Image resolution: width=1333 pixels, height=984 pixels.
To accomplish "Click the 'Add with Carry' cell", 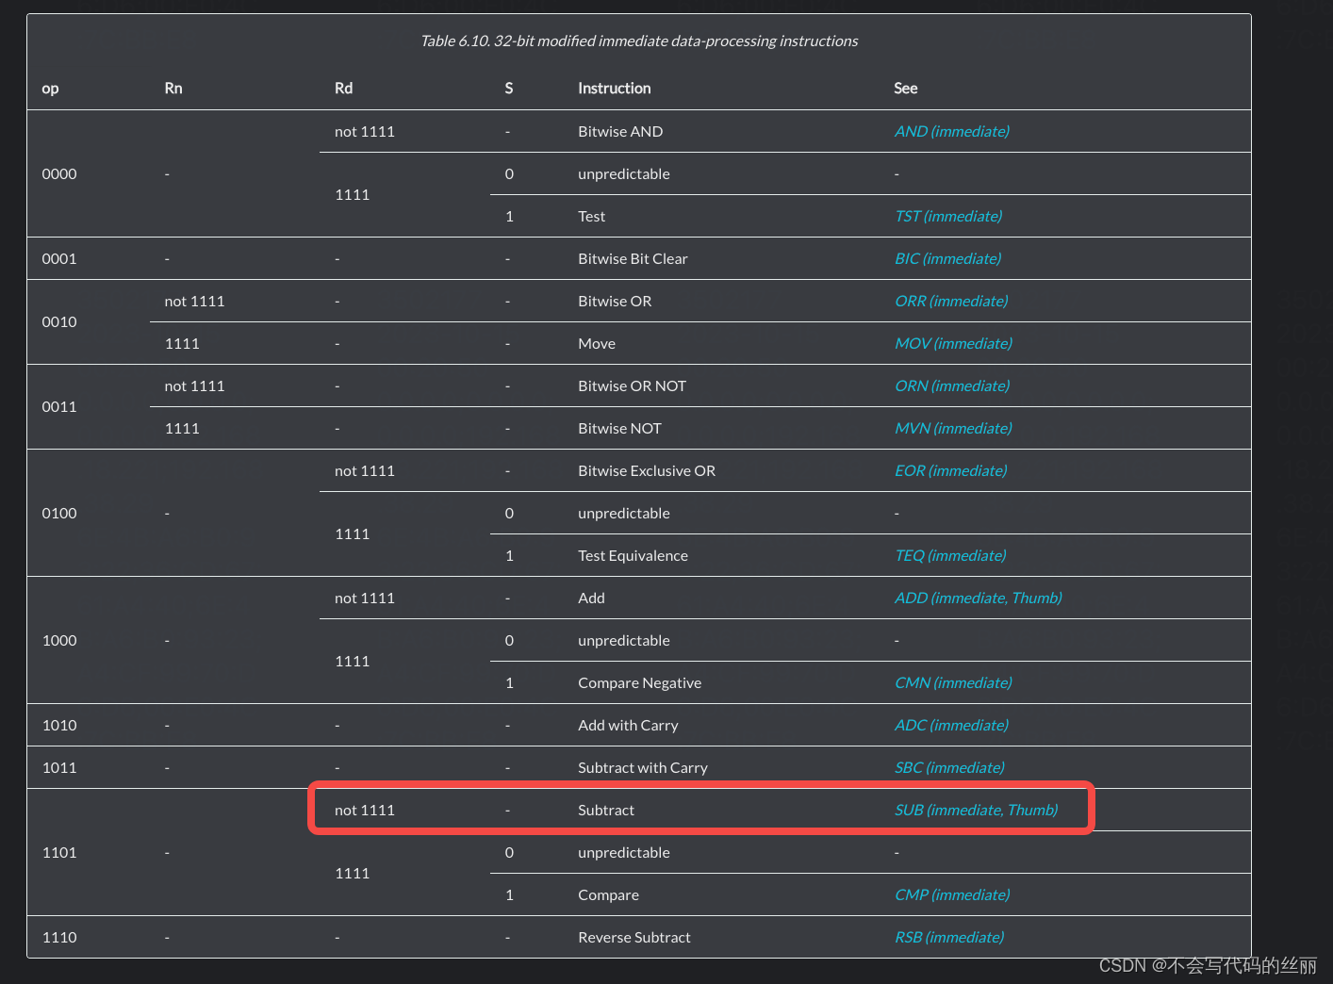I will (x=628, y=726).
